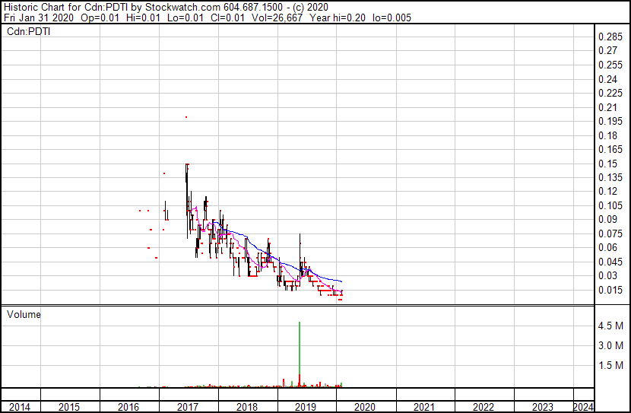This screenshot has width=631, height=413.
Task: Select the 2024 year axis label
Action: pyautogui.click(x=583, y=408)
